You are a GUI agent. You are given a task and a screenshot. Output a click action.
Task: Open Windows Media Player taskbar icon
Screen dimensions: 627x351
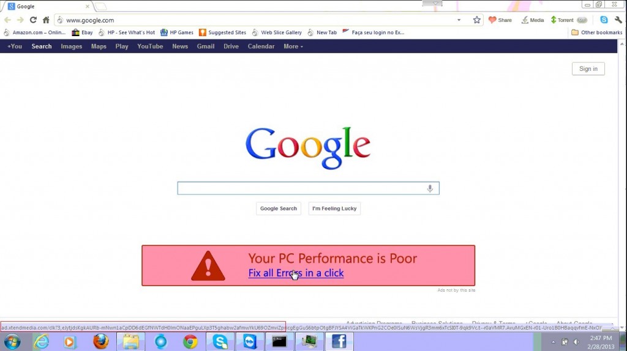(x=70, y=342)
